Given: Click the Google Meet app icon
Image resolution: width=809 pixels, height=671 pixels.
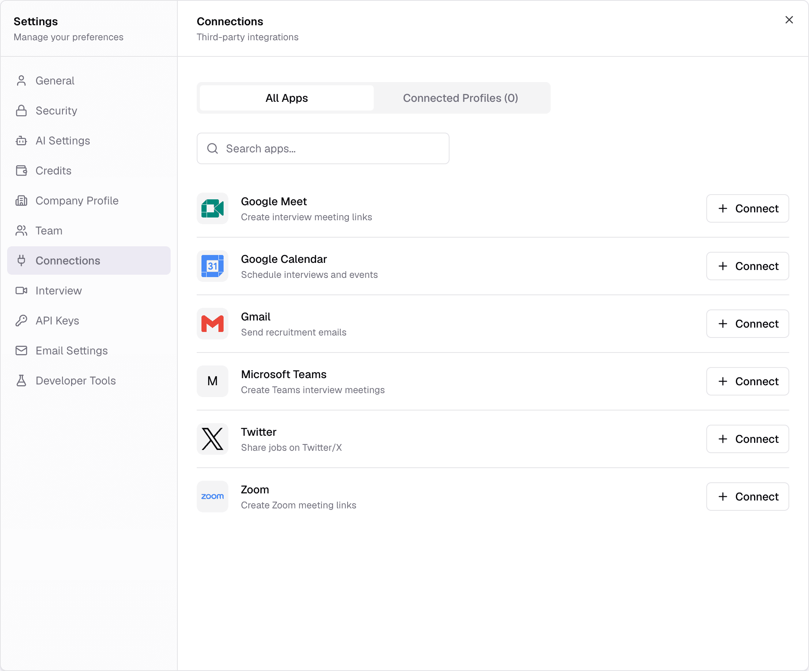Looking at the screenshot, I should click(x=213, y=208).
